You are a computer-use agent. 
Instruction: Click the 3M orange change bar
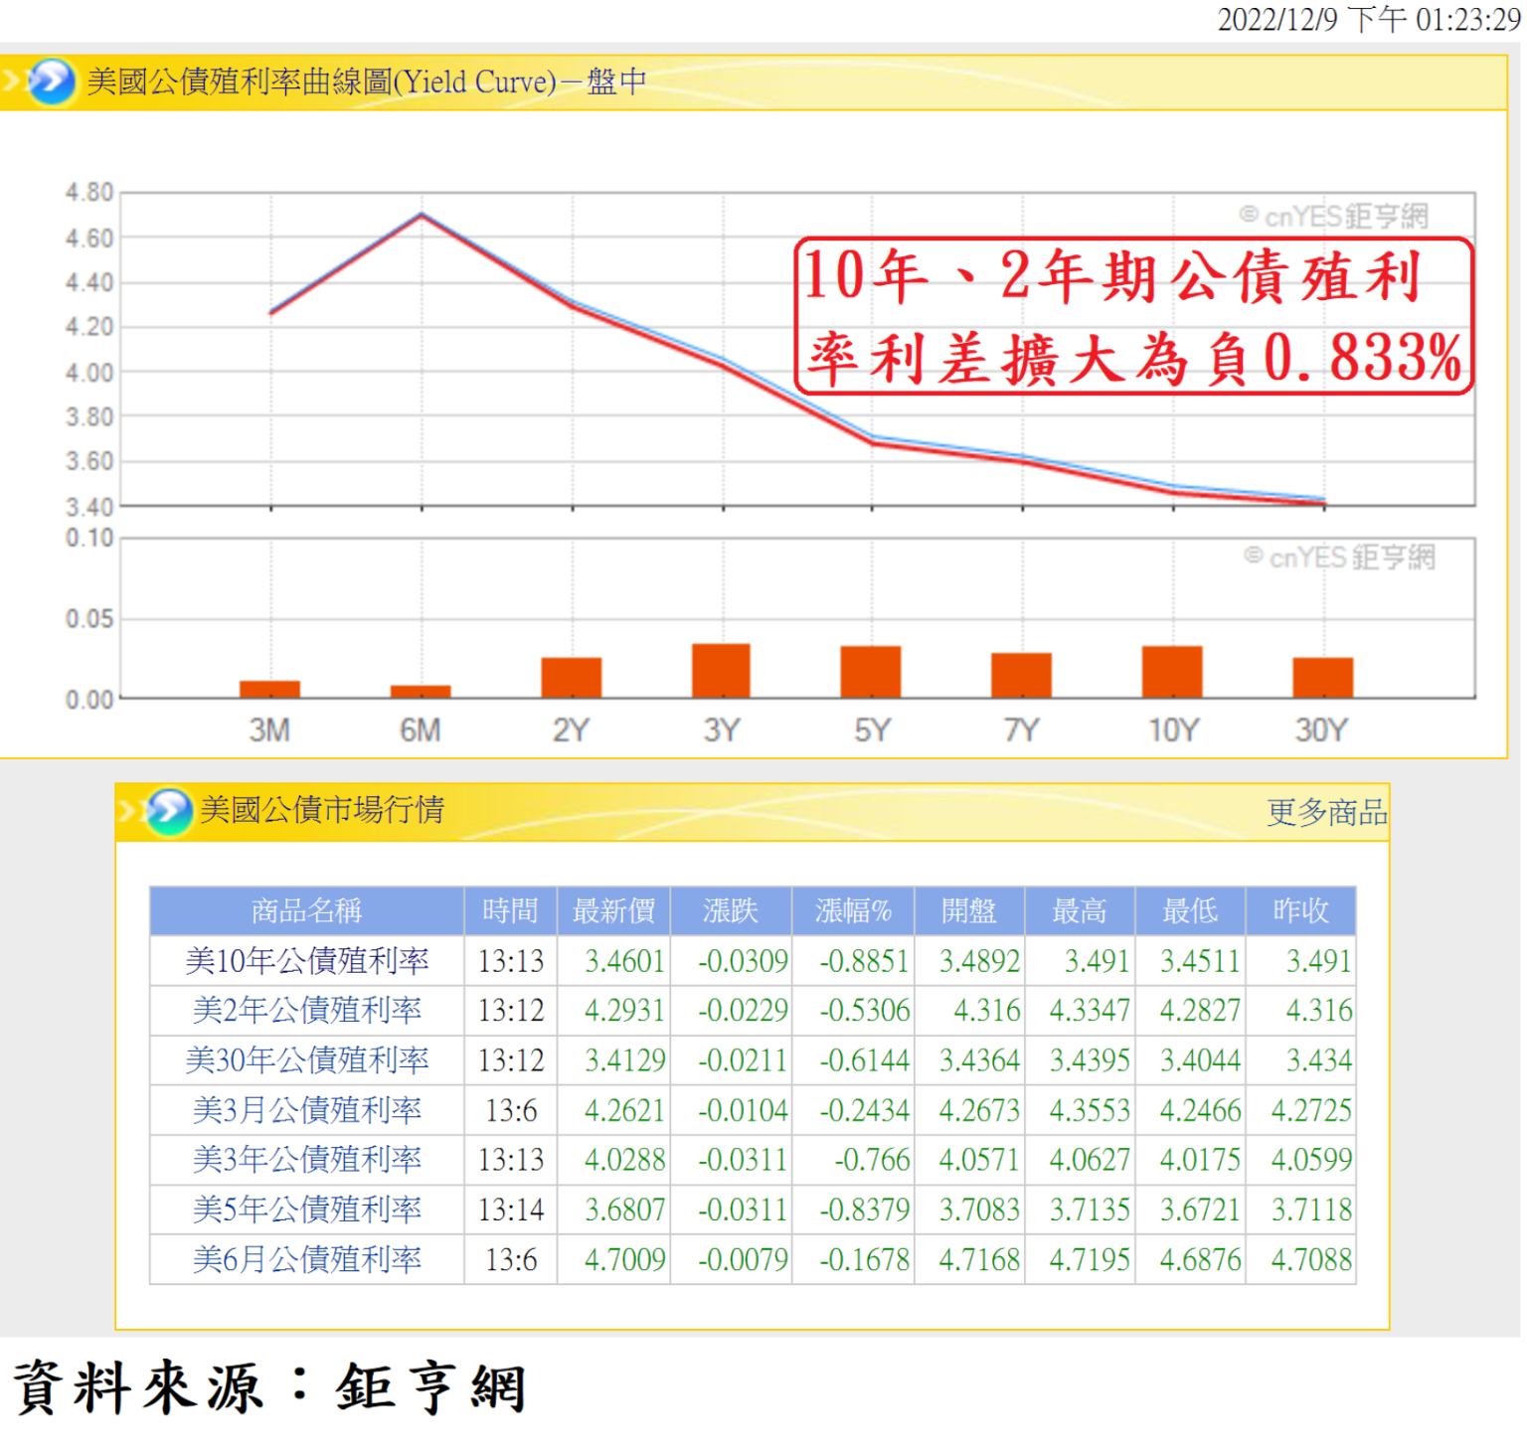point(269,689)
